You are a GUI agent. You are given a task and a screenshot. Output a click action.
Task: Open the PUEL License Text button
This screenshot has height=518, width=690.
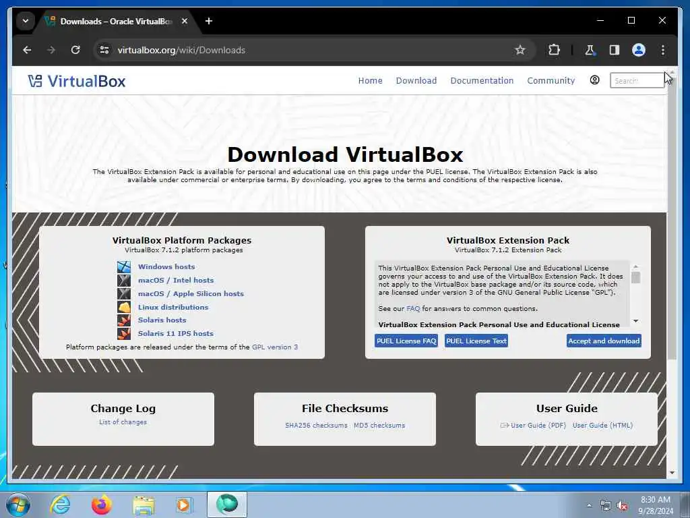coord(476,341)
